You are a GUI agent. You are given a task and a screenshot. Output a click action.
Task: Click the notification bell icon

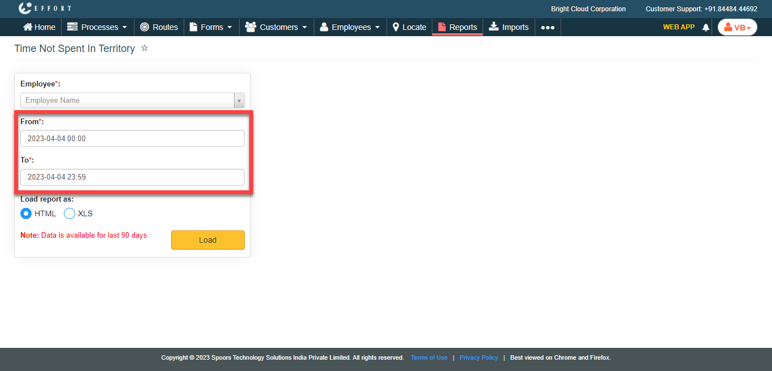tap(705, 27)
